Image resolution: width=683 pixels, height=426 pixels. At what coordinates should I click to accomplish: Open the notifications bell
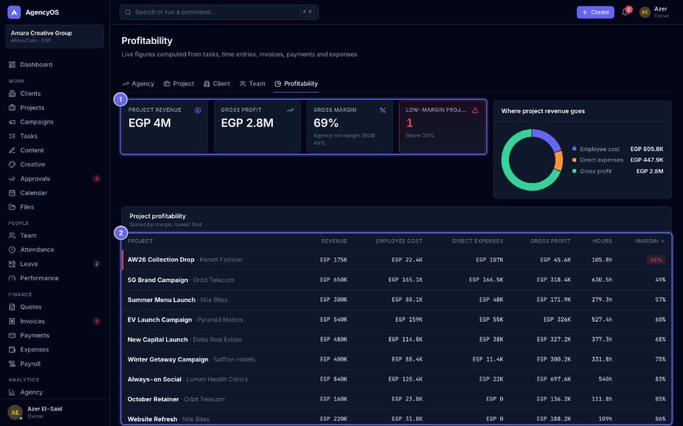click(625, 12)
